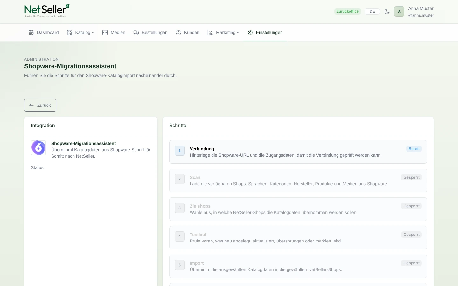Expand the Marketing dropdown chevron
The image size is (458, 286).
click(x=238, y=33)
